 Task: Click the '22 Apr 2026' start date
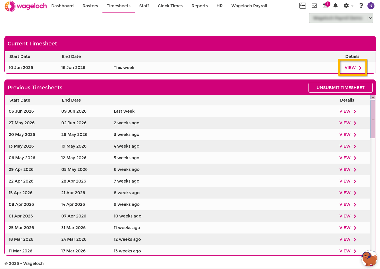(21, 181)
